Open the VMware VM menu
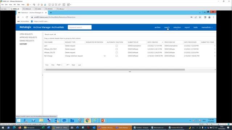Screen dimensions: 232x130 click(14, 5)
